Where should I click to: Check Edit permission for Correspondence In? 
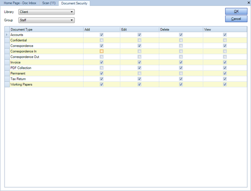[140, 52]
